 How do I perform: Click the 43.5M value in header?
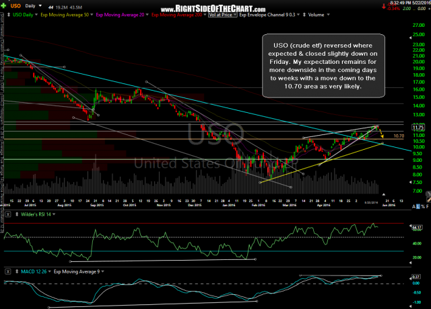(75, 7)
